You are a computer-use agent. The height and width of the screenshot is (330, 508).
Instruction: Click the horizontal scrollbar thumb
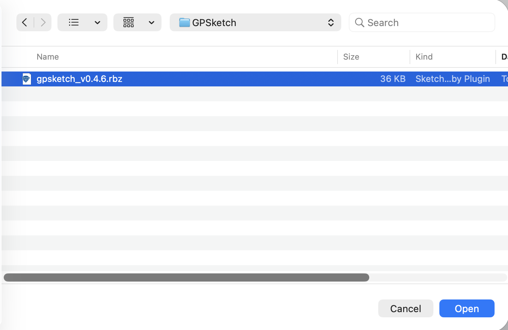(x=186, y=277)
